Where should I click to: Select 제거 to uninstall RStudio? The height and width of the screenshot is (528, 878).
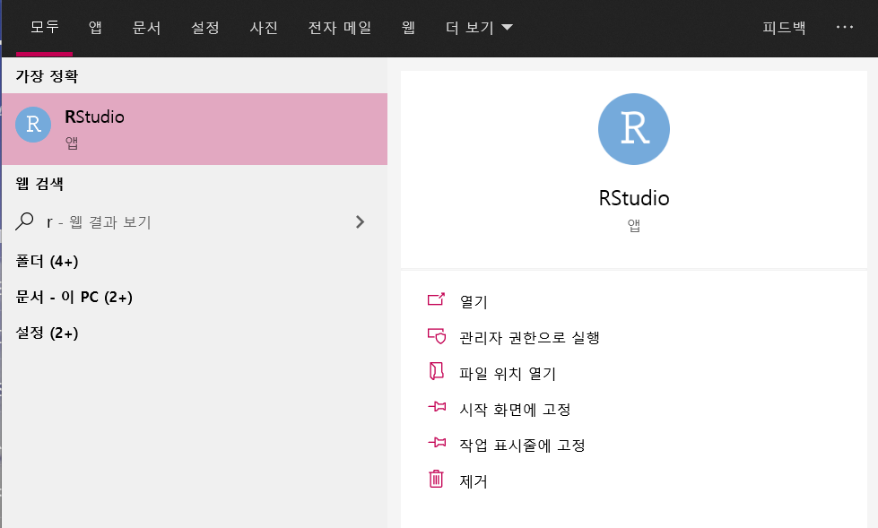coord(474,481)
